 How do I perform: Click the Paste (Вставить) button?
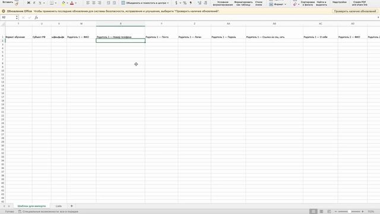pos(8,2)
